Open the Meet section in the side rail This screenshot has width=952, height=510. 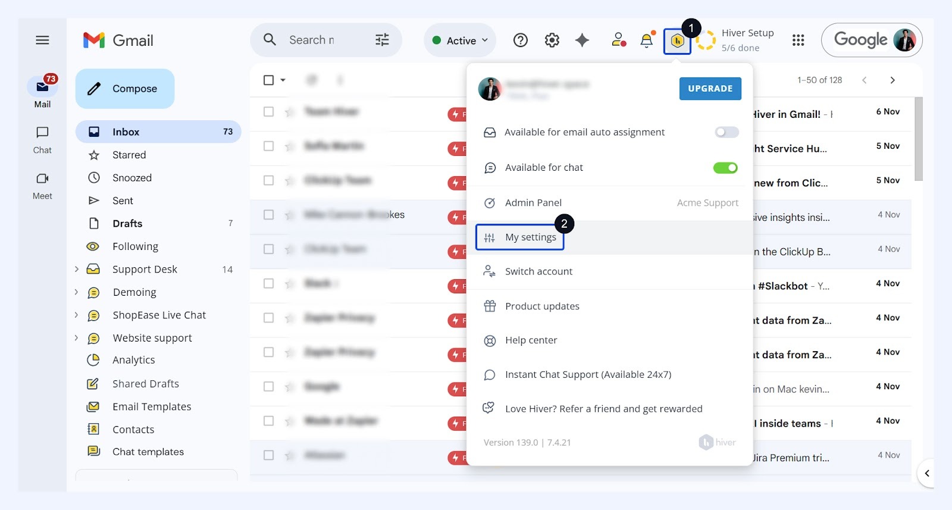pos(42,186)
